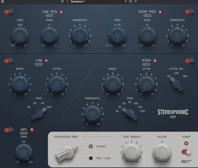Click the High Mid Bandwidth knob

click(x=177, y=35)
